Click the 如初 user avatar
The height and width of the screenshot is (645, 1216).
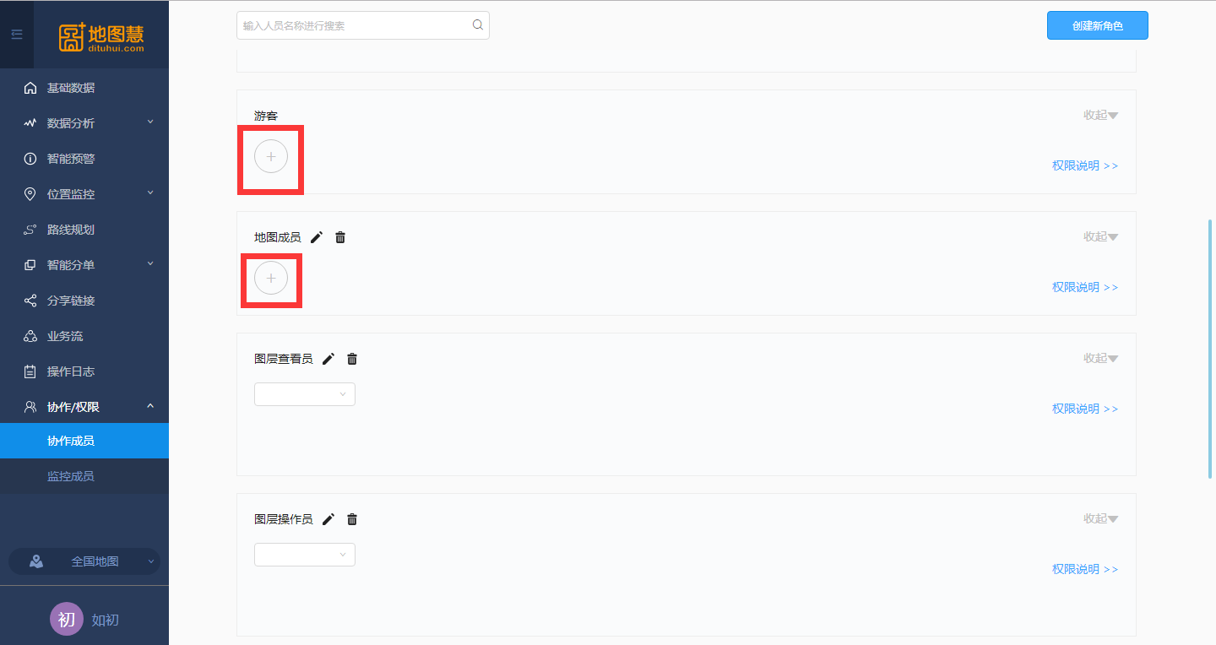click(67, 619)
